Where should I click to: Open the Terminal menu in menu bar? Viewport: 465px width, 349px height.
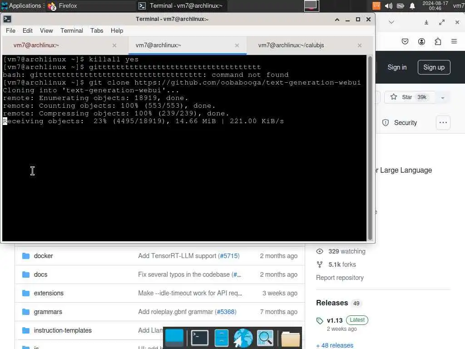tap(72, 30)
